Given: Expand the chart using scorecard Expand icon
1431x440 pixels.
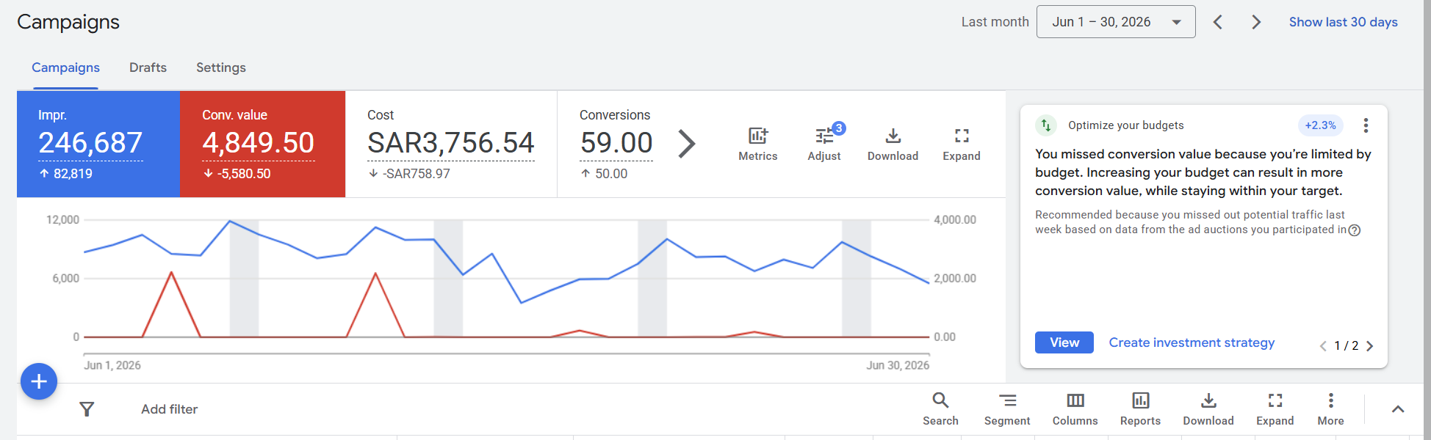Looking at the screenshot, I should (x=962, y=144).
